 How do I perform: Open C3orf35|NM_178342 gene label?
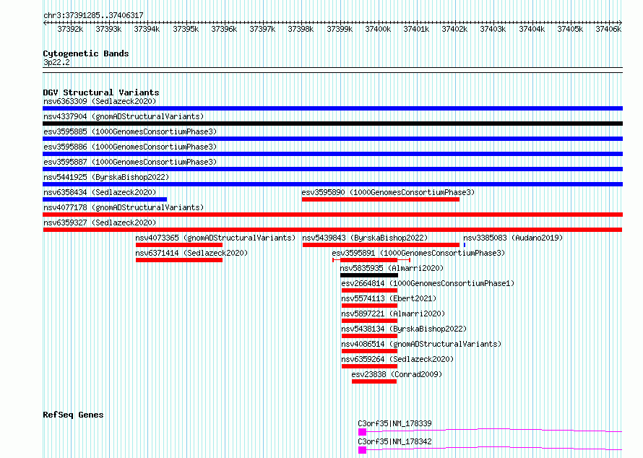pos(394,441)
